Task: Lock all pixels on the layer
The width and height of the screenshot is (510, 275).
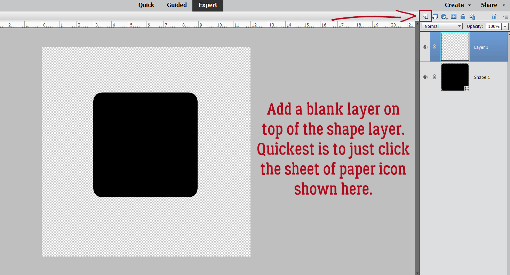Action: pyautogui.click(x=463, y=16)
